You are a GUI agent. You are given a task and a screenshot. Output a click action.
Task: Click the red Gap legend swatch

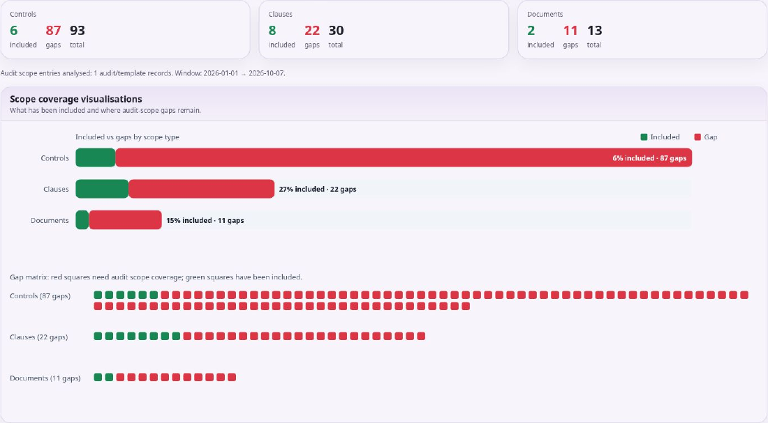[x=697, y=137]
